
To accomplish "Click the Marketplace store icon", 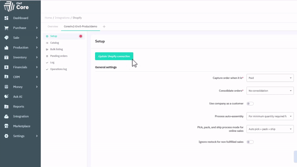I will [6, 126].
